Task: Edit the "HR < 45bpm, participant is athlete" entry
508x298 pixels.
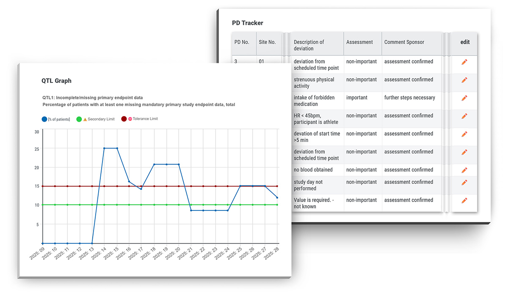Action: tap(464, 116)
